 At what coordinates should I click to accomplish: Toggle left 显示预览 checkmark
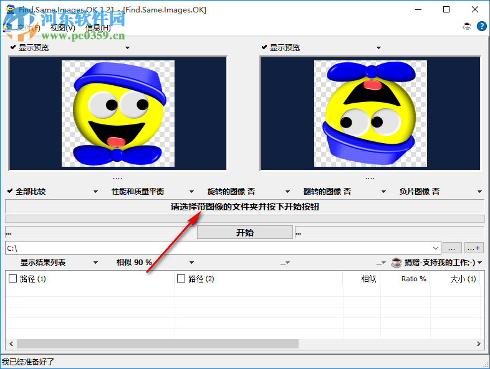coord(13,47)
